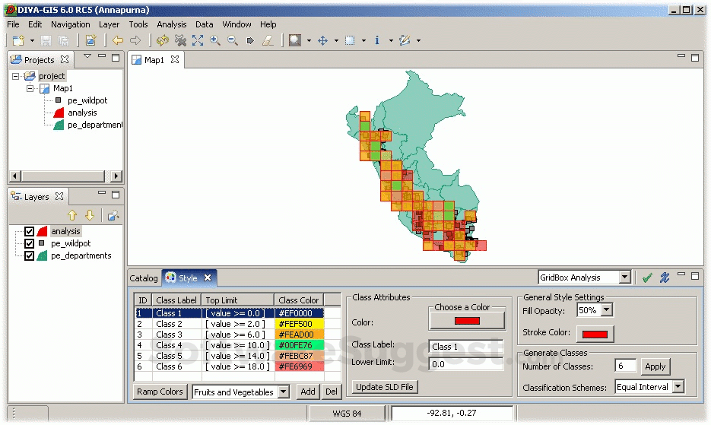Open the Analysis menu

point(172,24)
